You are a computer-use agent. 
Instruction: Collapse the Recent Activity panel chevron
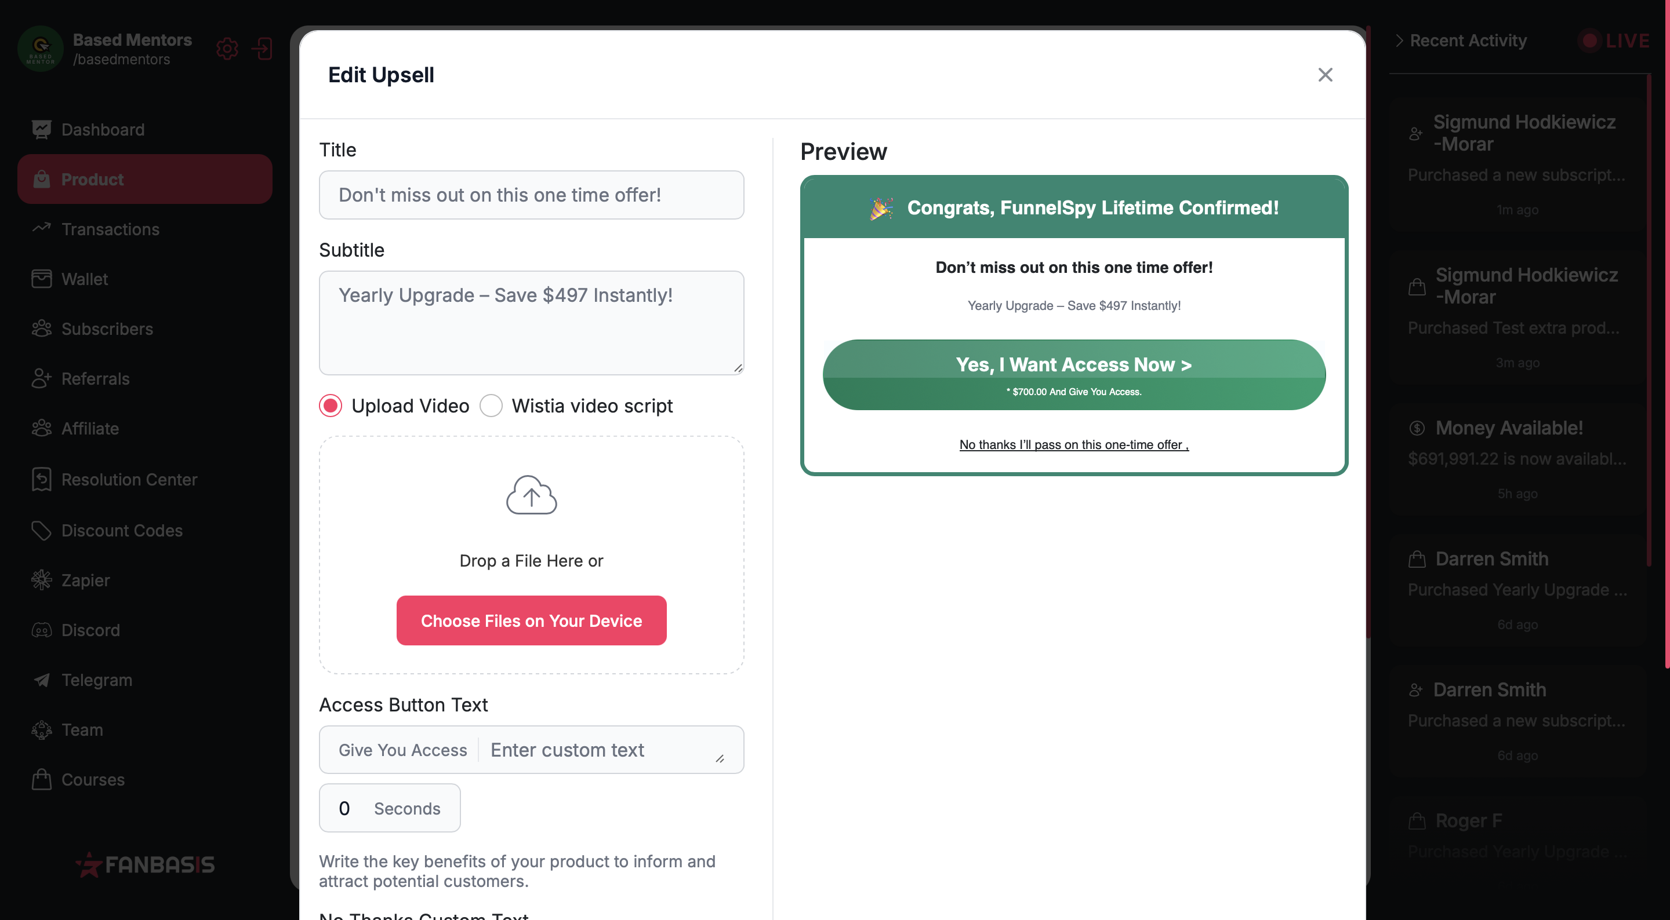pos(1399,41)
